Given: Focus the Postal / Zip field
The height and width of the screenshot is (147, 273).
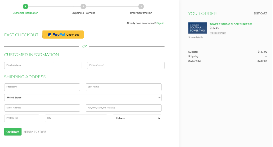Looking at the screenshot, I should 22,118.
